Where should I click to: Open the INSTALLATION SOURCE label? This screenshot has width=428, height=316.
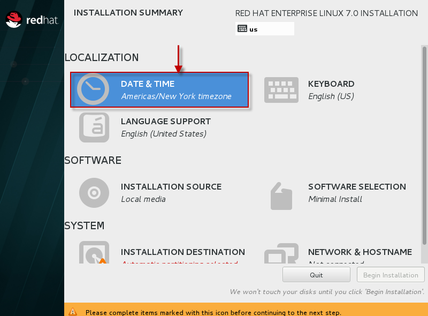point(171,187)
